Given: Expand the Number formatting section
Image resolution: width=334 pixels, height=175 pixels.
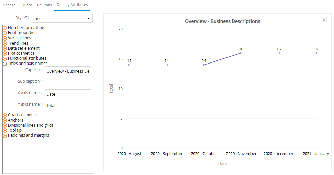Looking at the screenshot, I should (x=5, y=28).
